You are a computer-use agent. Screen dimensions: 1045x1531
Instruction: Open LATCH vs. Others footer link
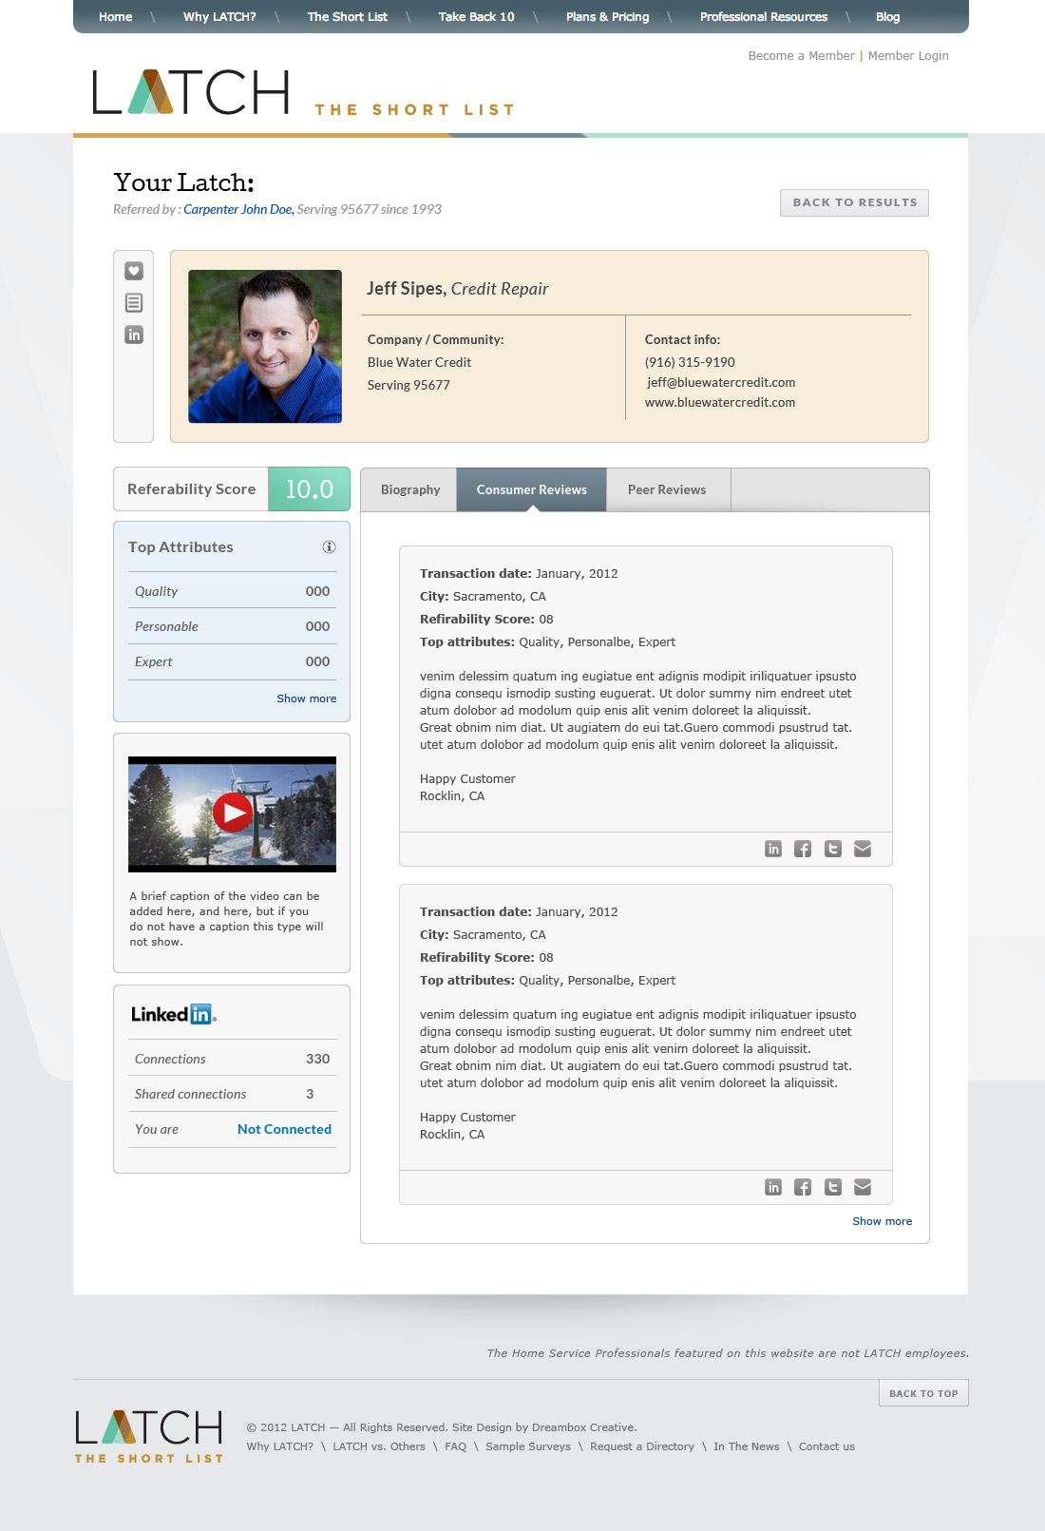(x=379, y=1446)
